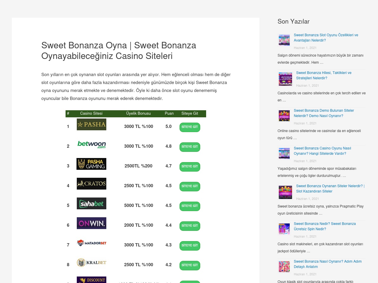Screen dimensions: 378x283
Task: Click the Betwoon.com logo
Action: click(92, 144)
